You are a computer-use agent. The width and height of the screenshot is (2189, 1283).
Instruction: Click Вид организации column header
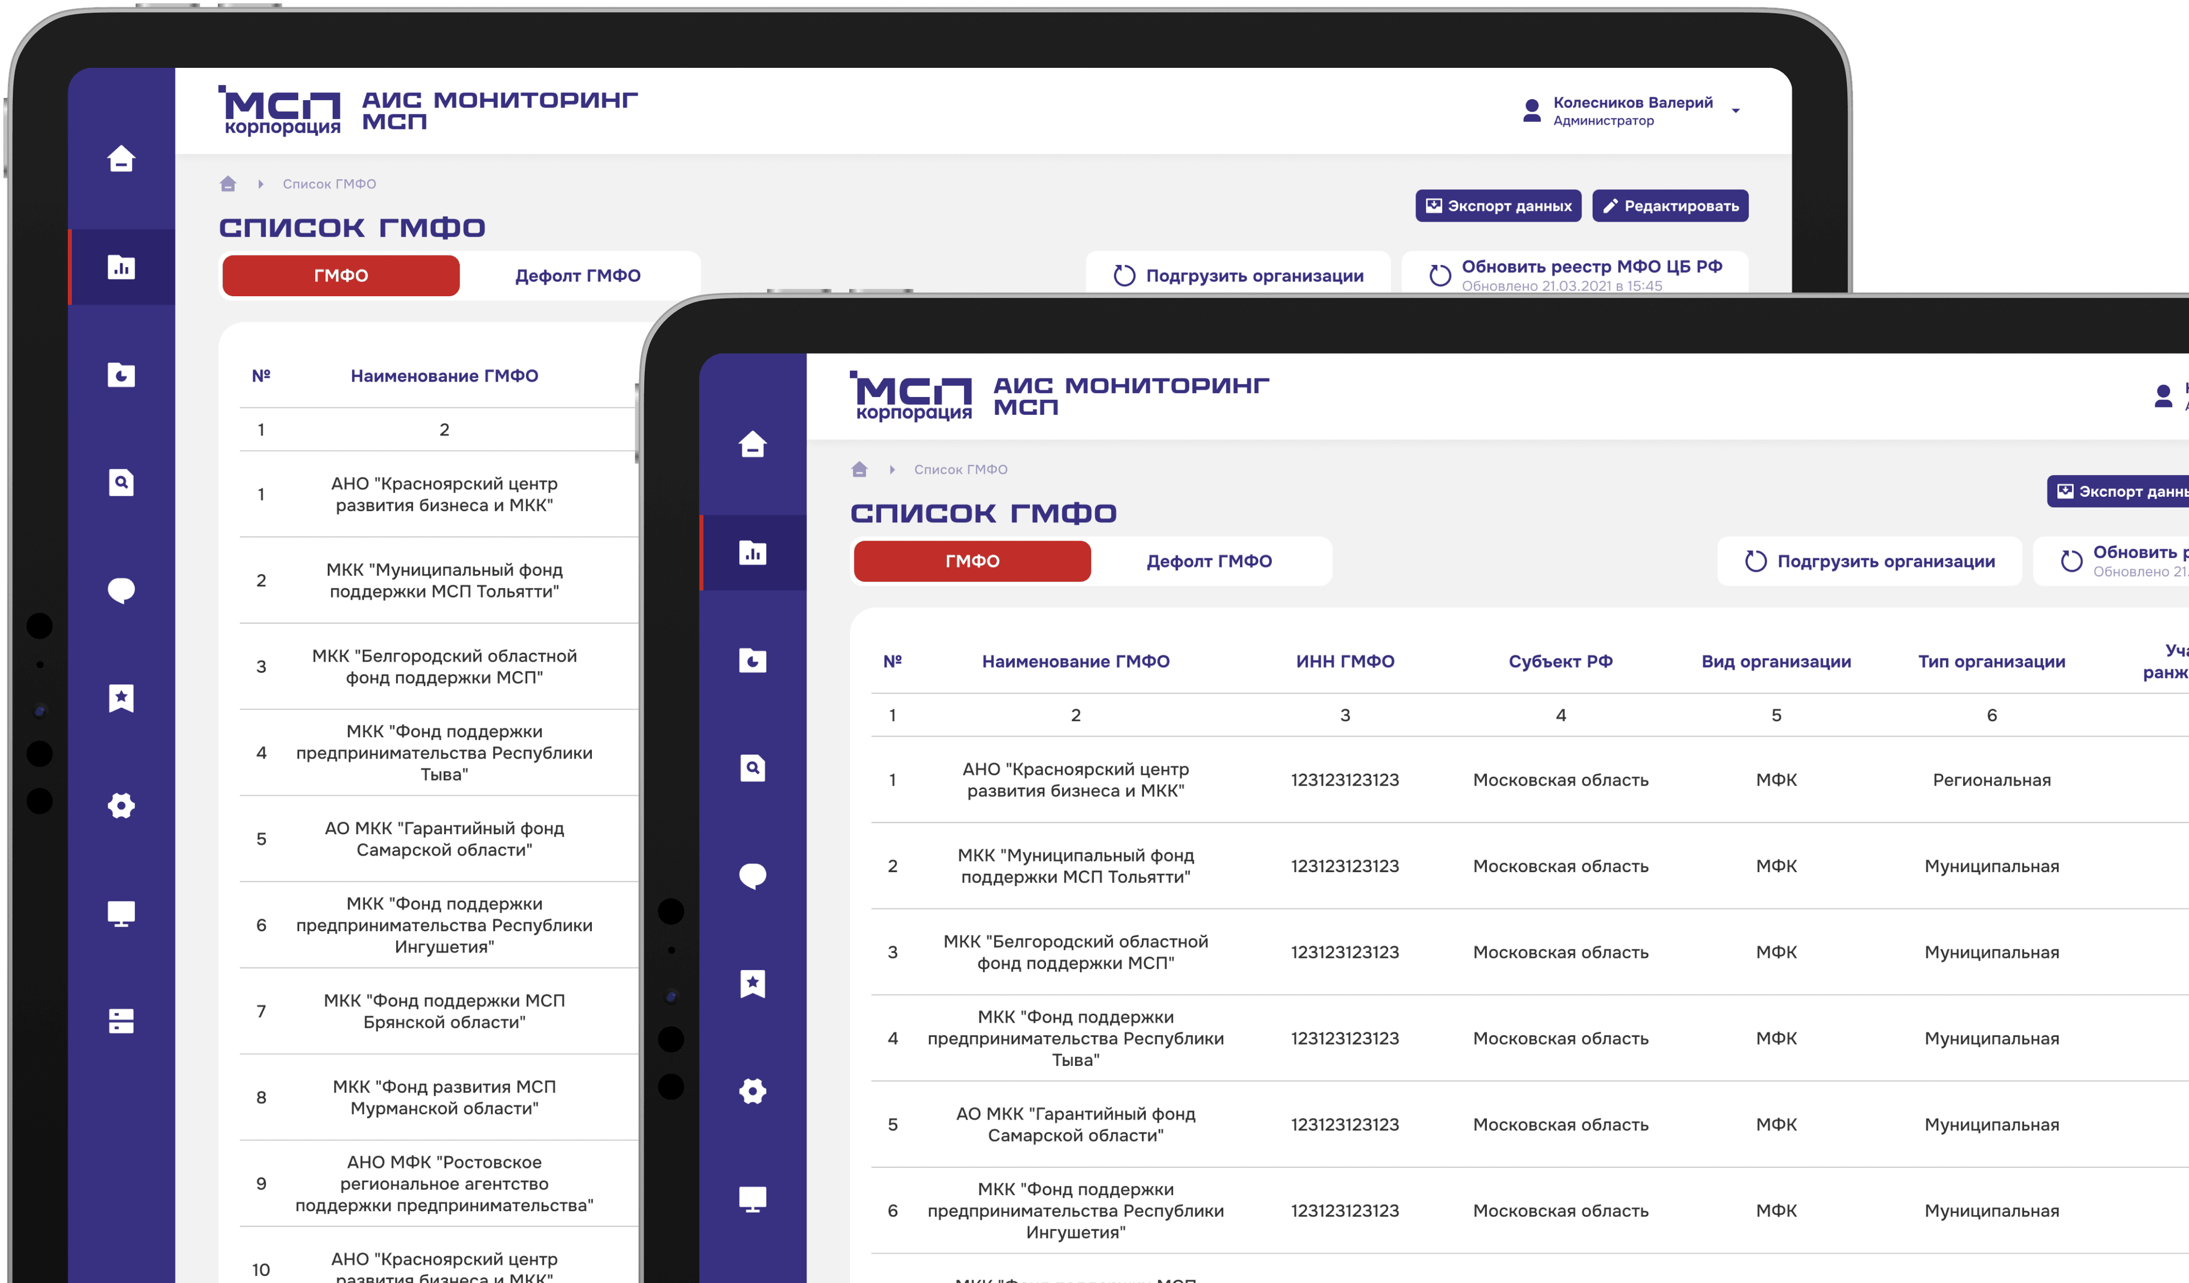1776,661
